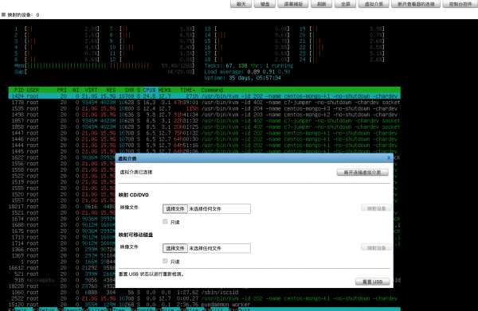Click the 映射 CD/DVD section heading
Viewport: 478px width, 311px height.
(134, 195)
